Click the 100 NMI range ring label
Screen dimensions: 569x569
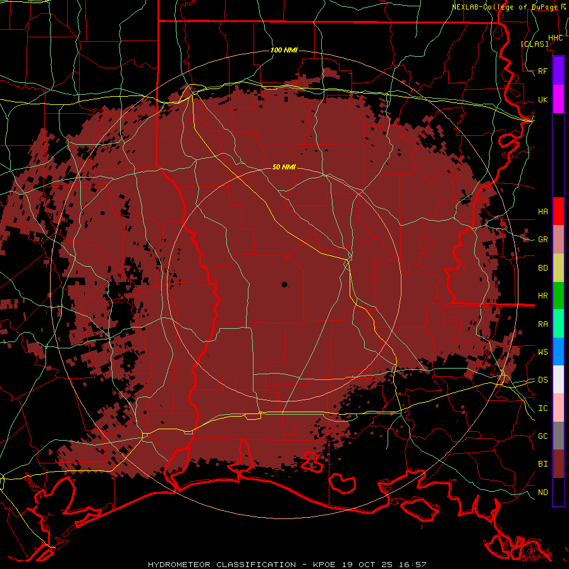284,50
